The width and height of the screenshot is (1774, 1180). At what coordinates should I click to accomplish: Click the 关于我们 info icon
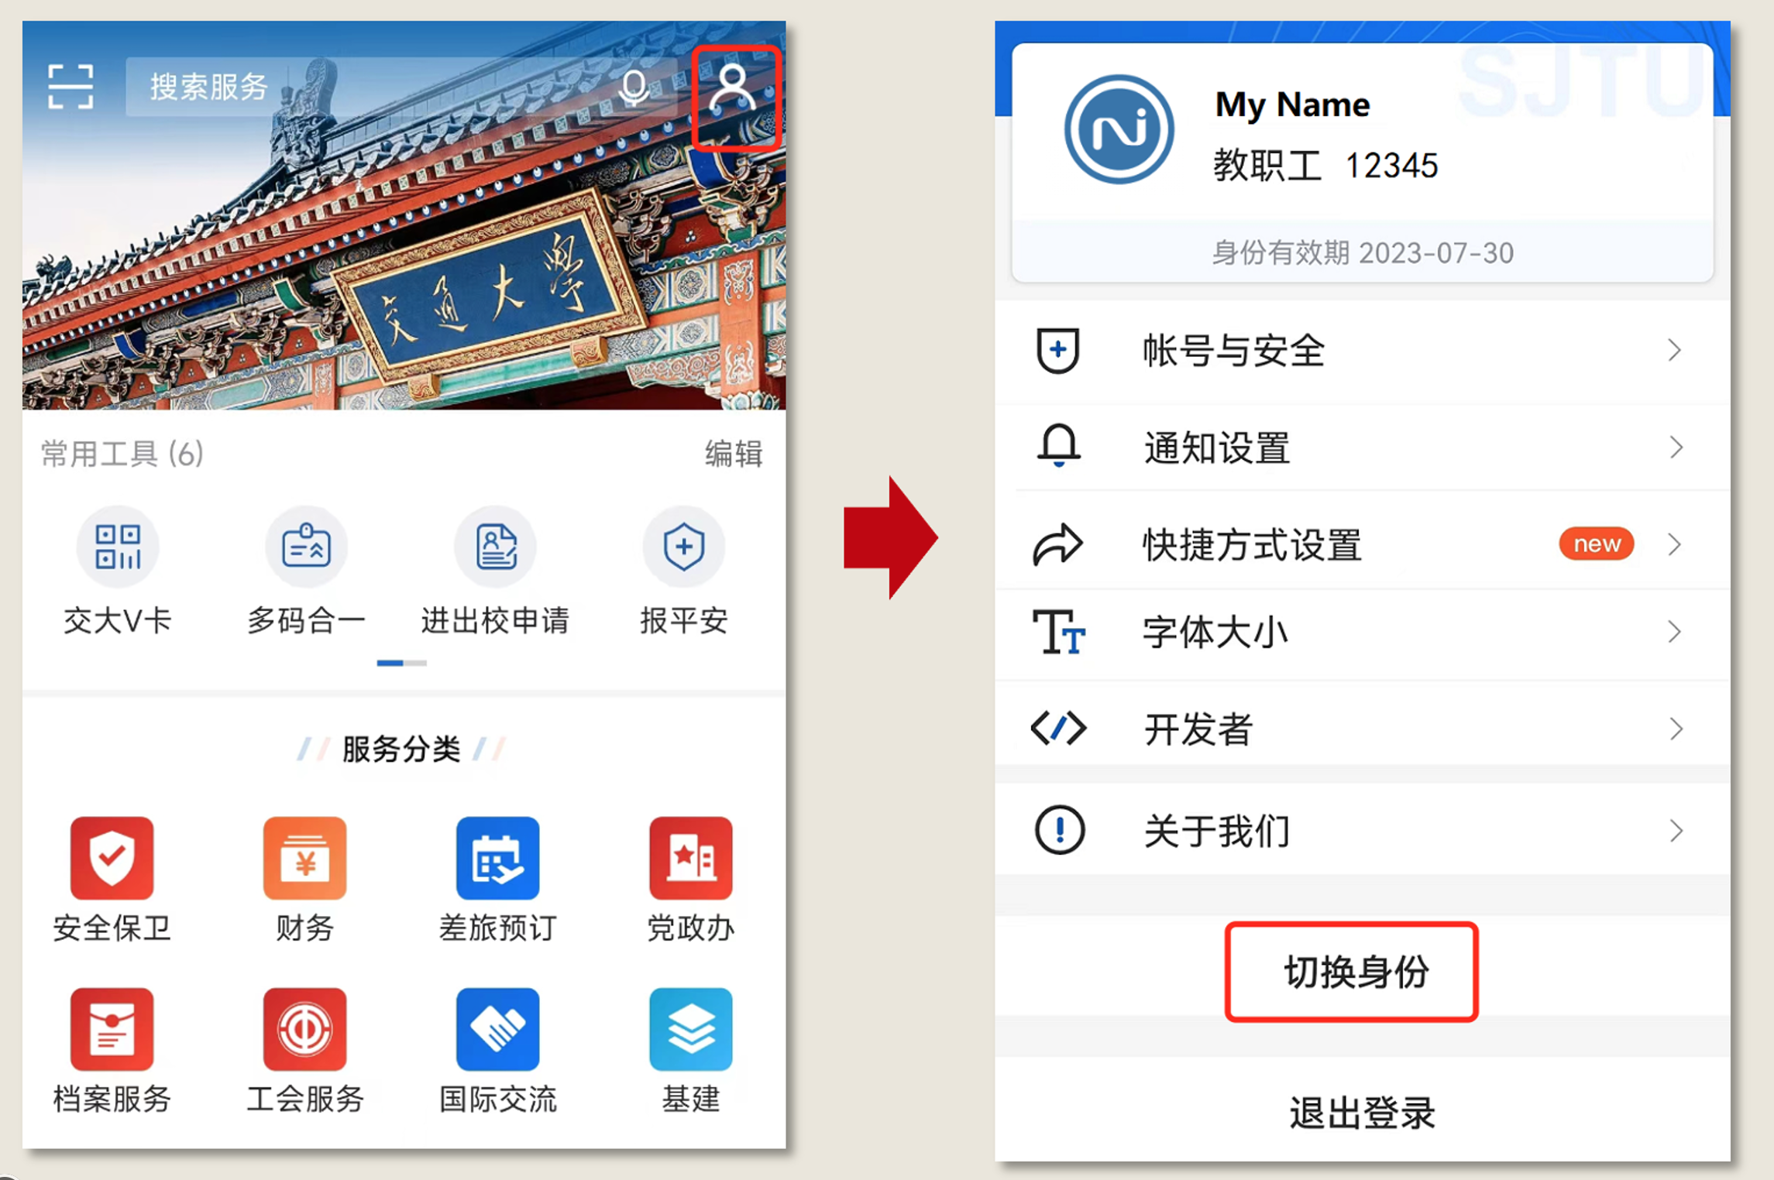click(1059, 830)
